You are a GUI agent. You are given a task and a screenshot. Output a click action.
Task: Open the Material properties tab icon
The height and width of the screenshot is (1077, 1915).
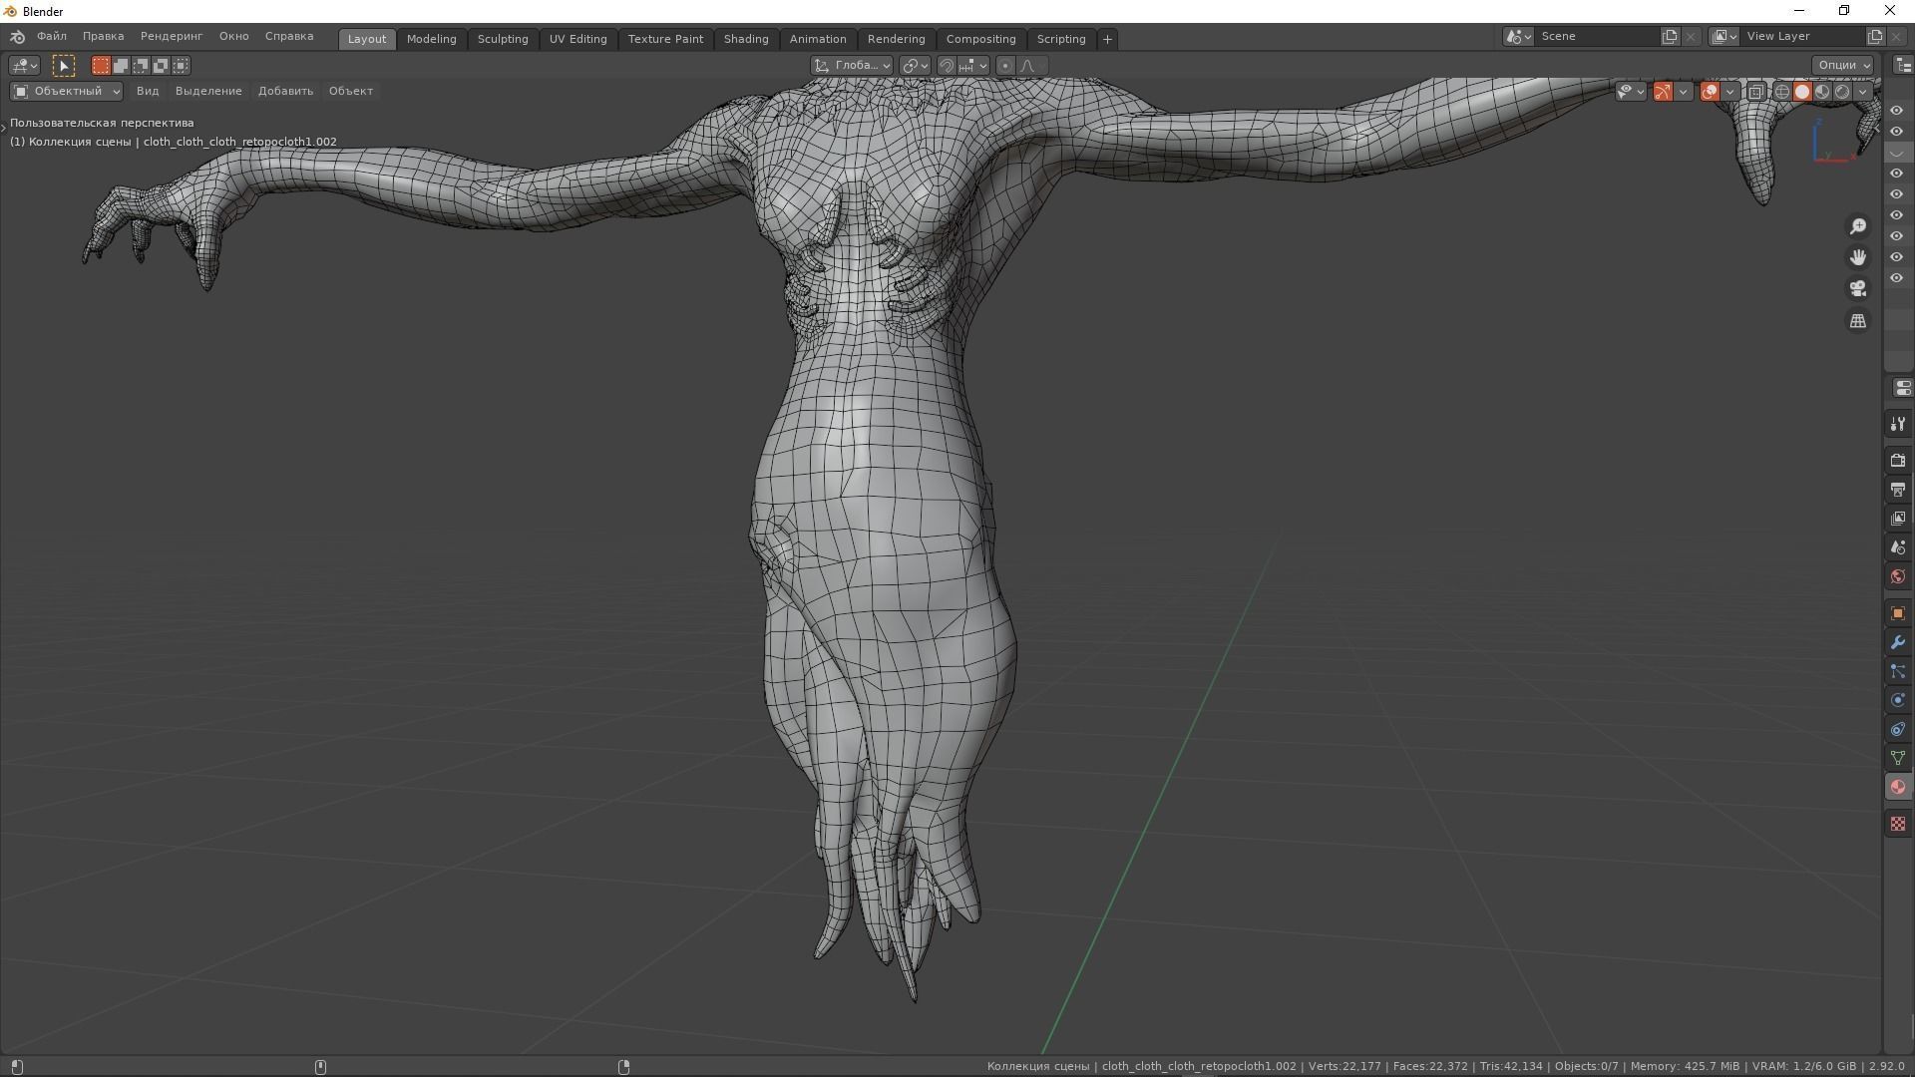(1897, 788)
